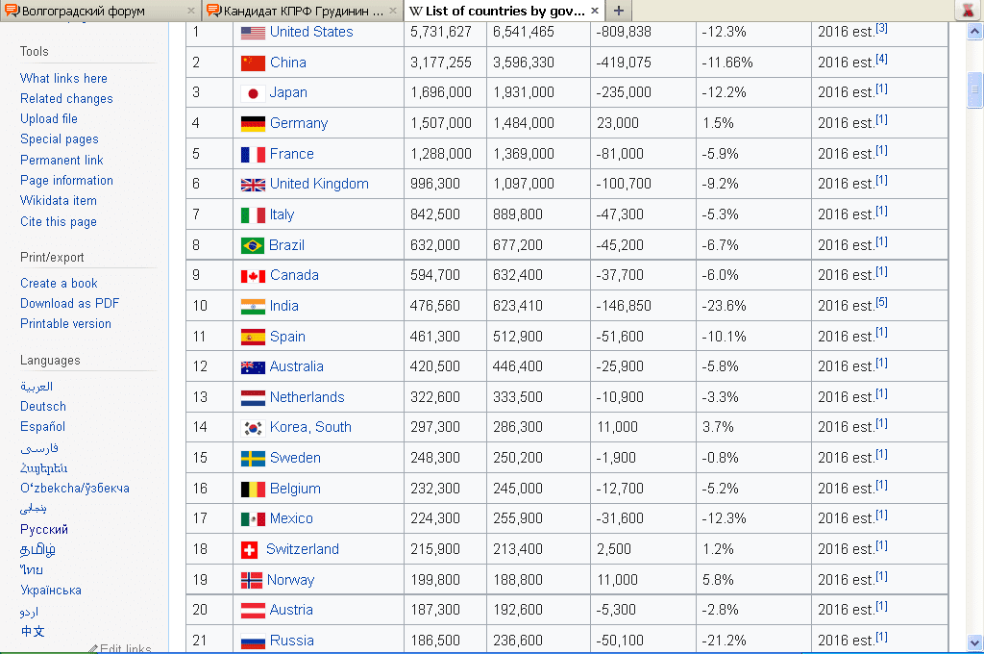This screenshot has height=654, width=984.
Task: Click Download as PDF link
Action: tap(69, 304)
